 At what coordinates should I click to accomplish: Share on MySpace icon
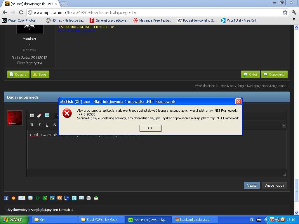pos(67,198)
